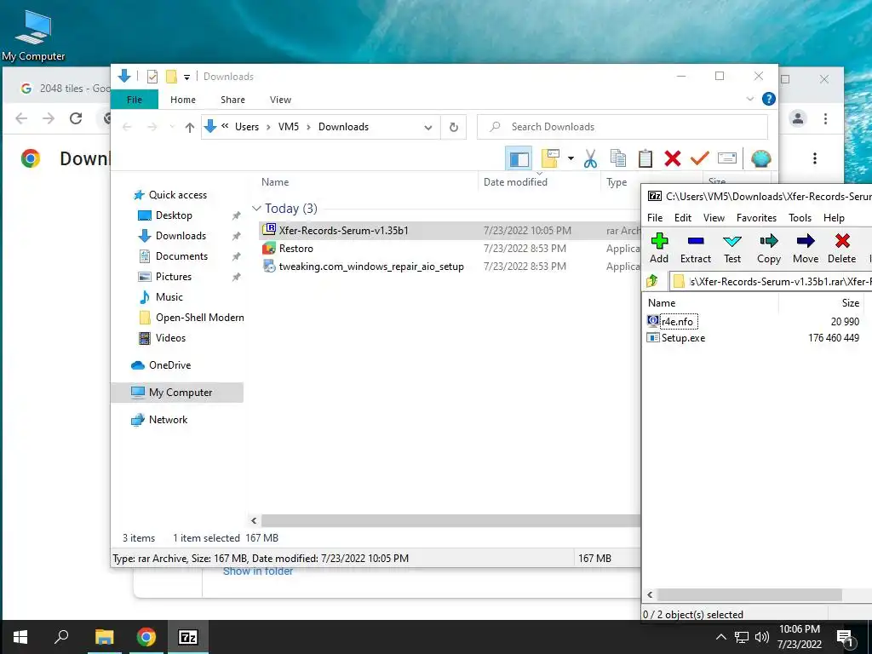Screen dimensions: 872x654
Task: Click the Users segment in the breadcrumb
Action: click(x=246, y=127)
